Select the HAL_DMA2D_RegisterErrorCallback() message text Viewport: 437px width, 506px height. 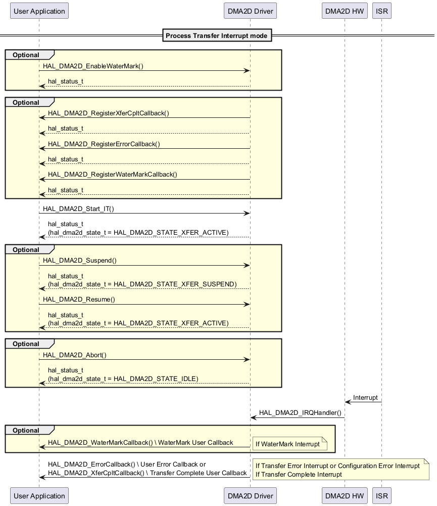click(104, 144)
